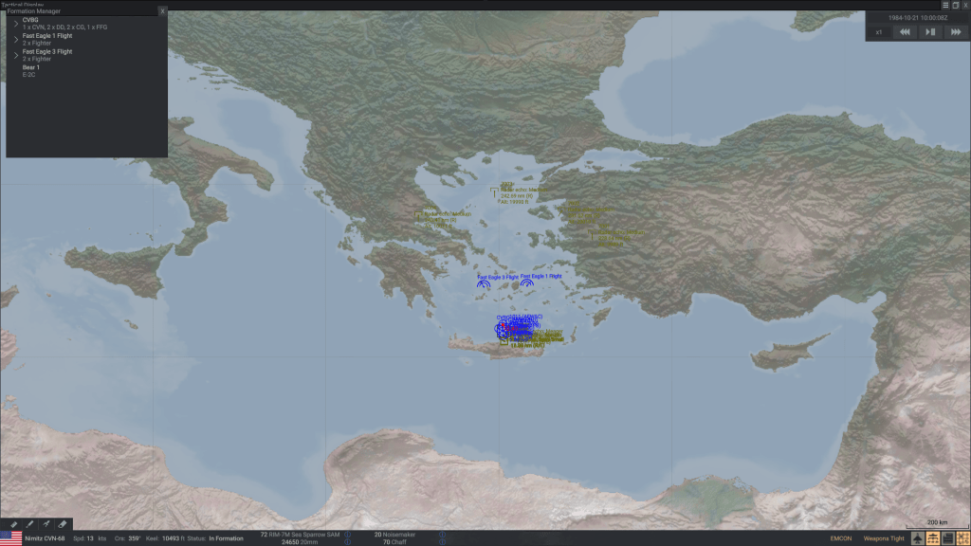
Task: Speed up time compression with forward arrows
Action: tap(955, 32)
